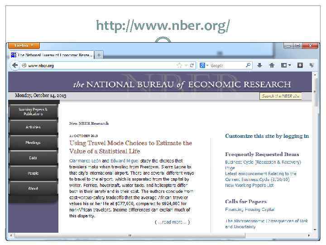
Task: Open the Latest announcement on the Business Cycle link
Action: (261, 176)
